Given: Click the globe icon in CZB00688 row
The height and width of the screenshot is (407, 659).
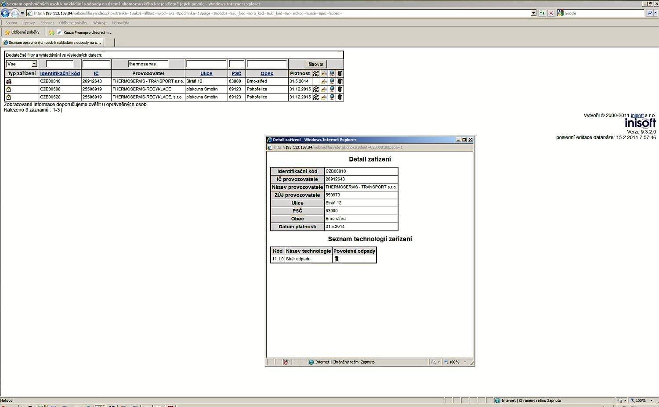Looking at the screenshot, I should pos(332,89).
